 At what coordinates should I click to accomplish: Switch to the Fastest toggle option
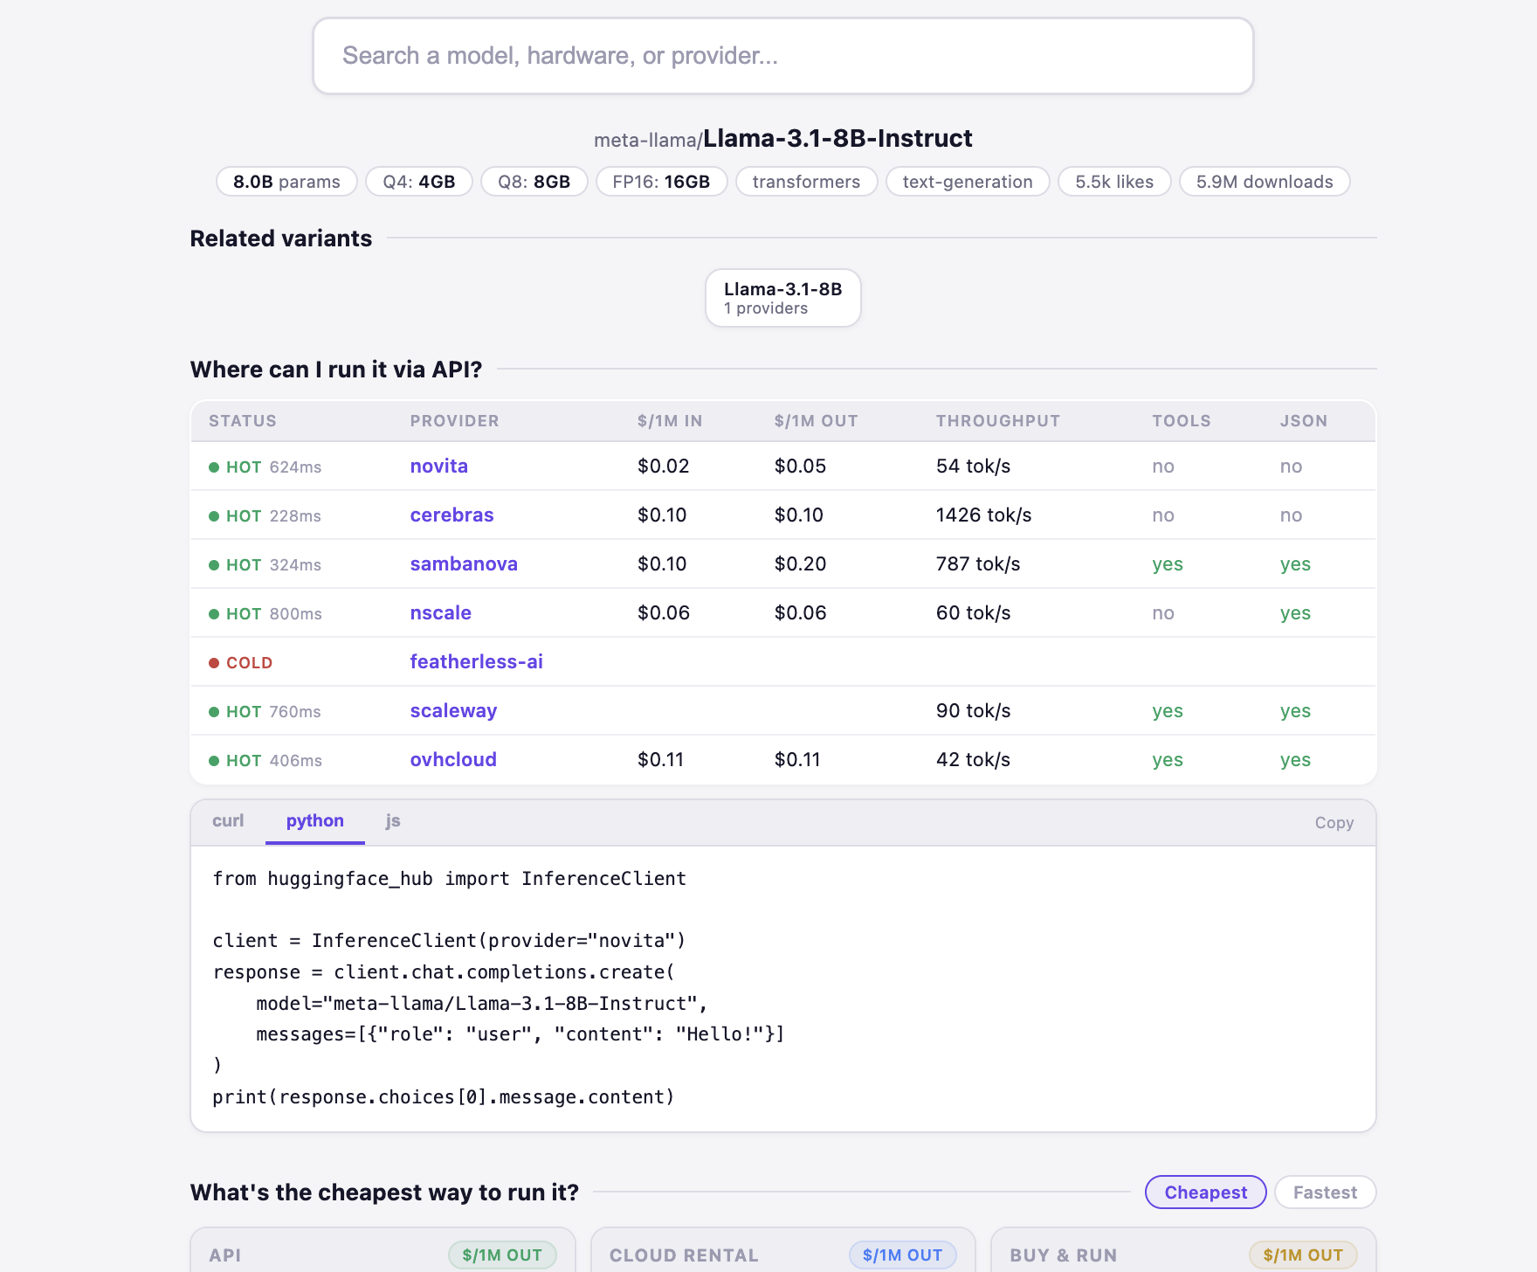1325,1192
